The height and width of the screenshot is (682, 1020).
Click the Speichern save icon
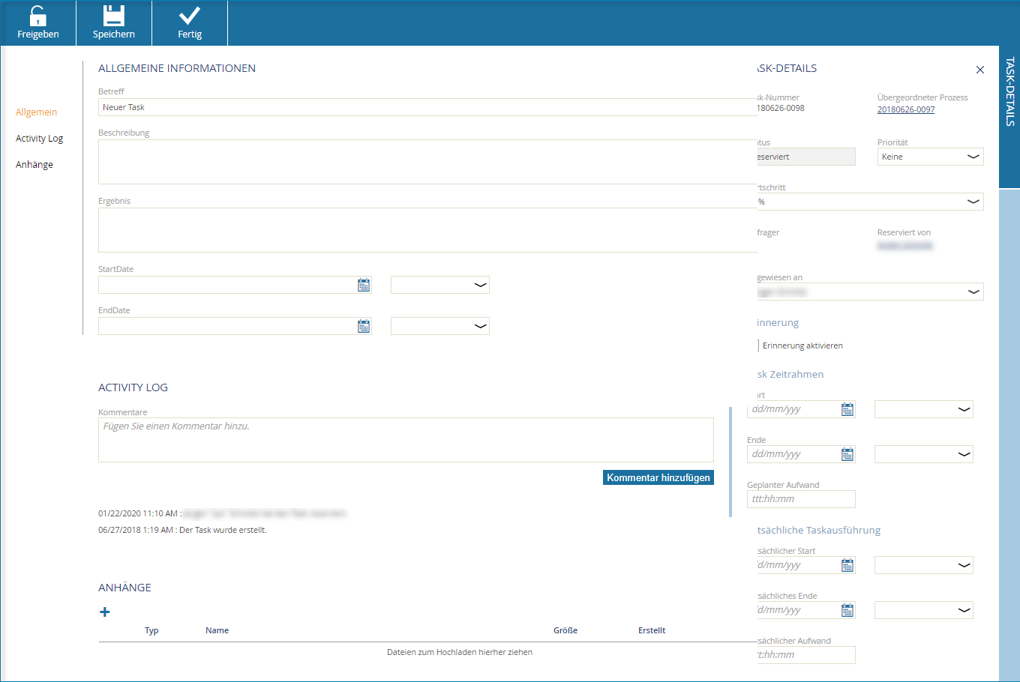(114, 16)
